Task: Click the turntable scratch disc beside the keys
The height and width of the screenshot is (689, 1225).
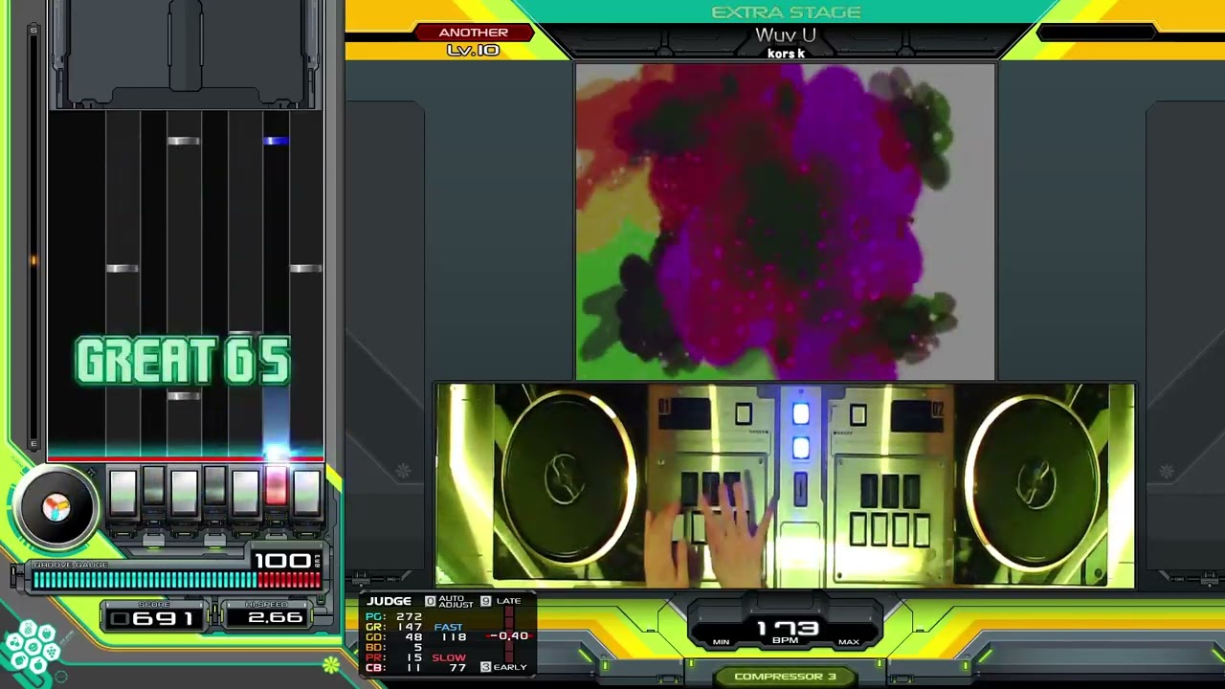Action: click(x=56, y=507)
